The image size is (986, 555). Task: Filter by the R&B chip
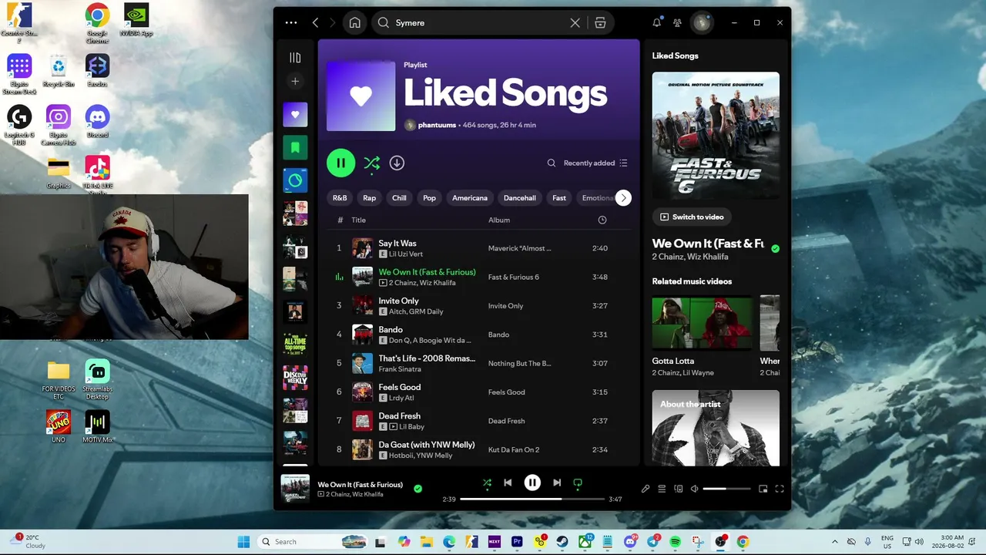click(x=340, y=198)
